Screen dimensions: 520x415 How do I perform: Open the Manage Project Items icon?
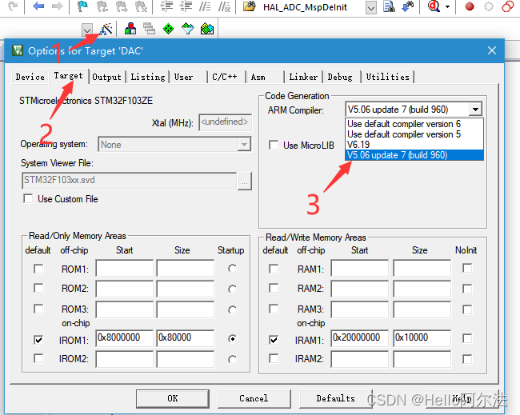point(130,29)
